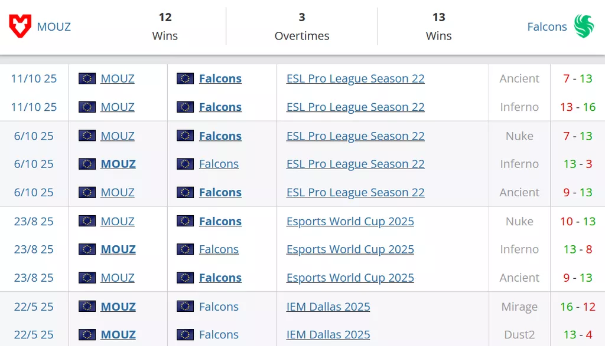Click the Falcons green bird logo
This screenshot has height=346, width=605.
(584, 27)
